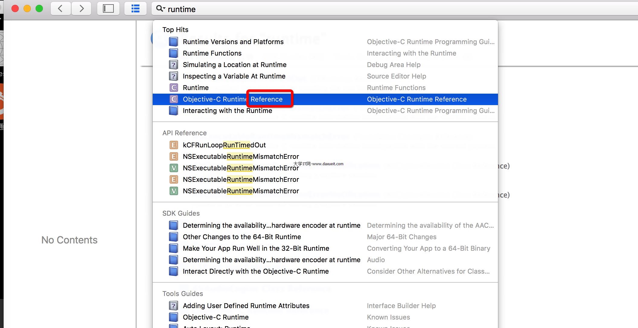Click the back navigation arrow button
This screenshot has width=638, height=328.
pos(60,9)
